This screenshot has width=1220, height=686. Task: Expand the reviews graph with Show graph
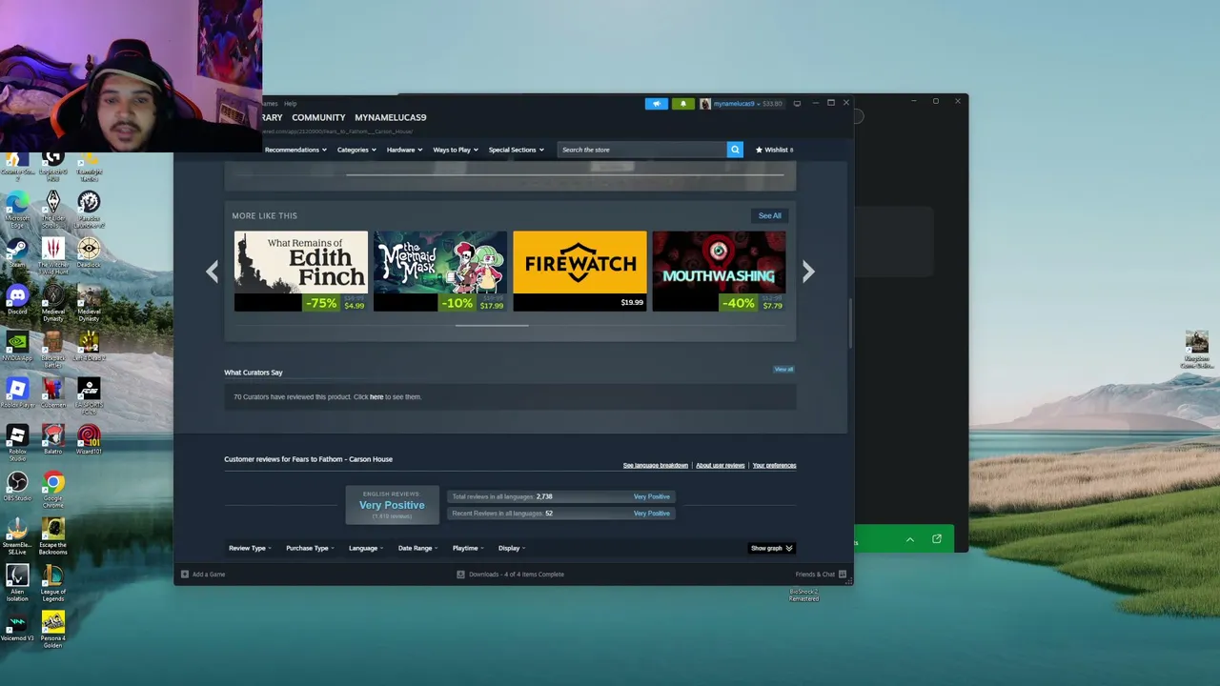[771, 548]
